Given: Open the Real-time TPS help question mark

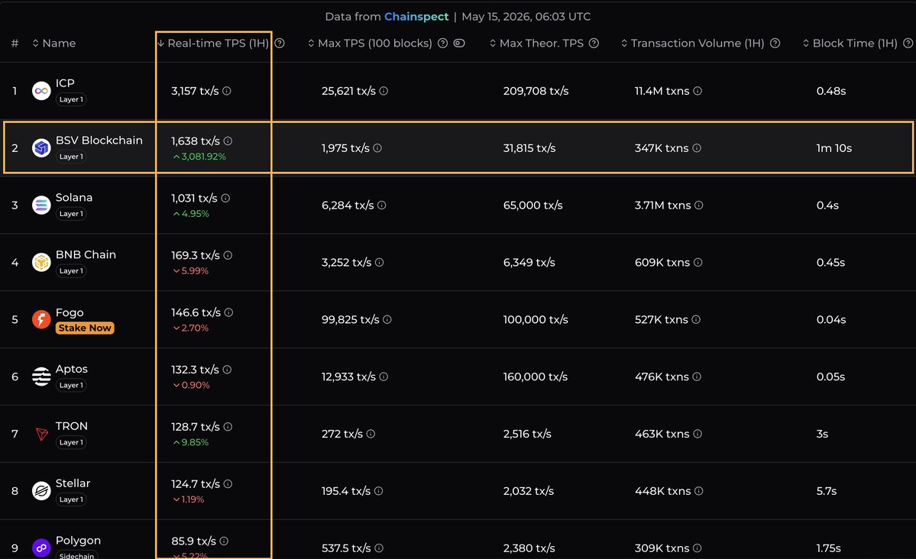Looking at the screenshot, I should click(280, 44).
